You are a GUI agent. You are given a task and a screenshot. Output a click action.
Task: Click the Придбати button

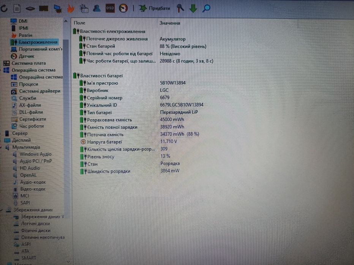154,9
